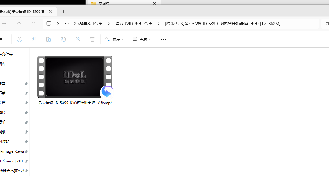Click the Cut scissors icon
Viewport: 329px width, 176px height.
pyautogui.click(x=19, y=39)
